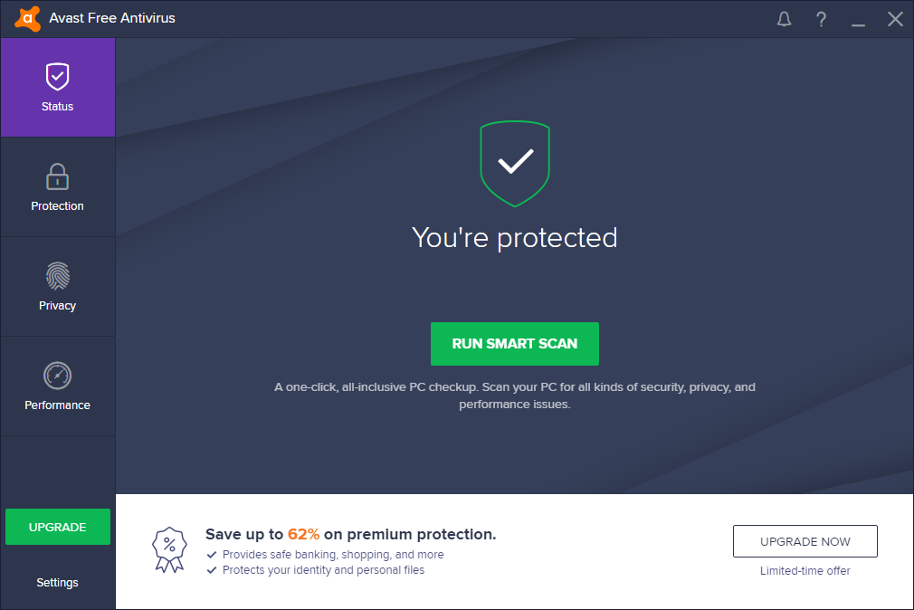This screenshot has height=610, width=914.
Task: Click the Upgrade Now button
Action: pyautogui.click(x=805, y=541)
